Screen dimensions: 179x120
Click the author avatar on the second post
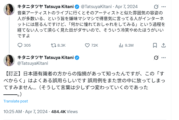9,60
